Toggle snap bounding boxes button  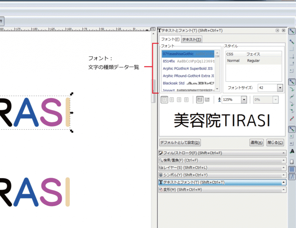[x=292, y=42]
